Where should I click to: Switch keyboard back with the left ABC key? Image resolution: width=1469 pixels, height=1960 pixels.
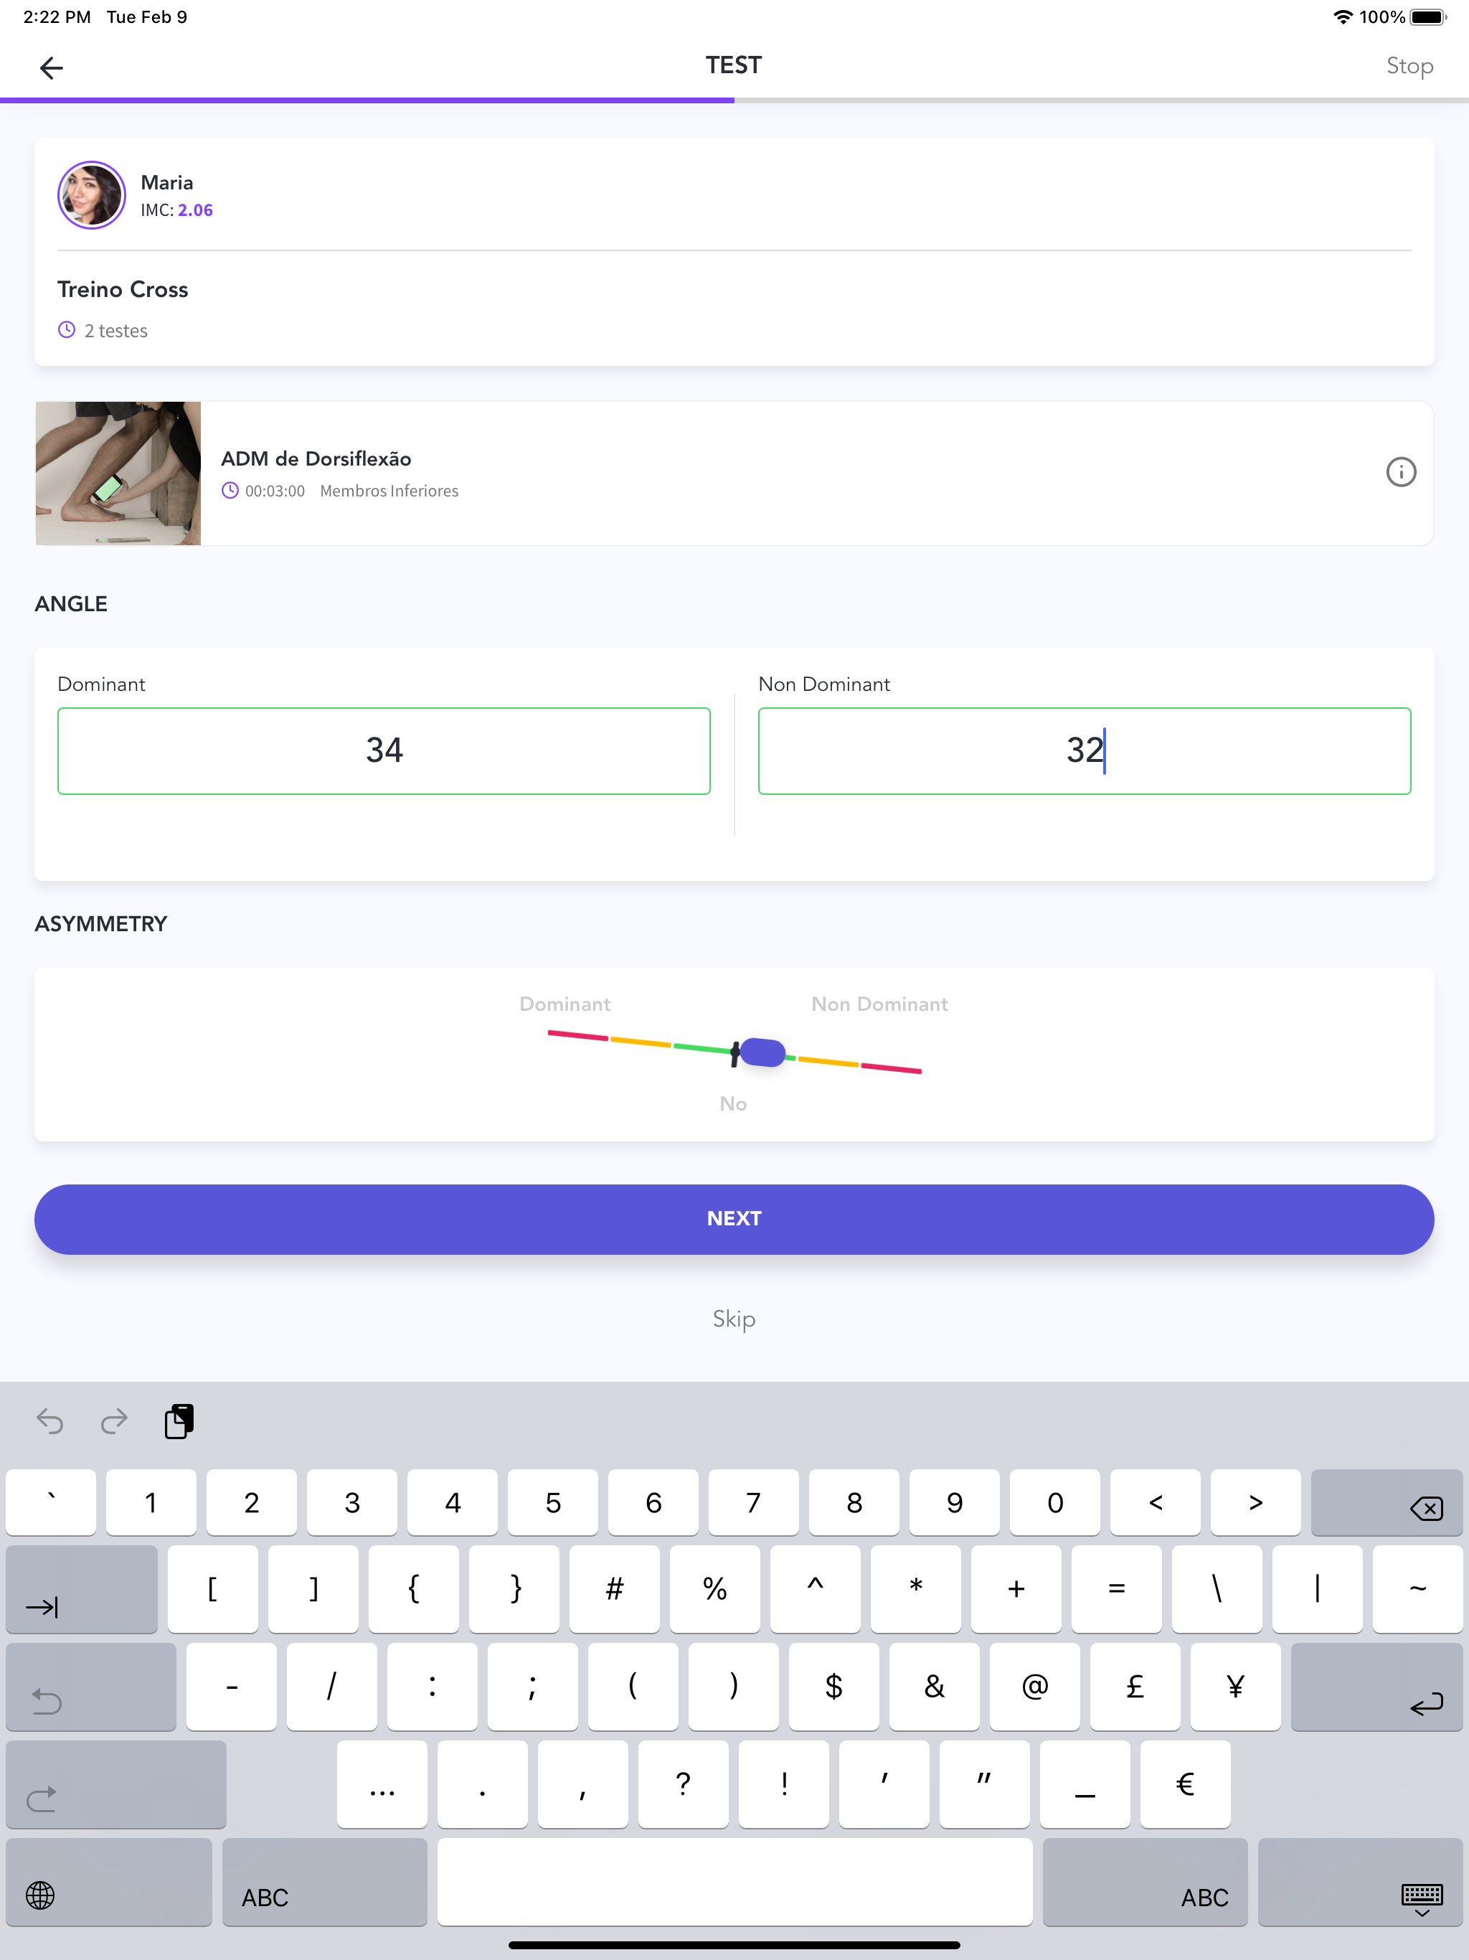click(x=263, y=1895)
